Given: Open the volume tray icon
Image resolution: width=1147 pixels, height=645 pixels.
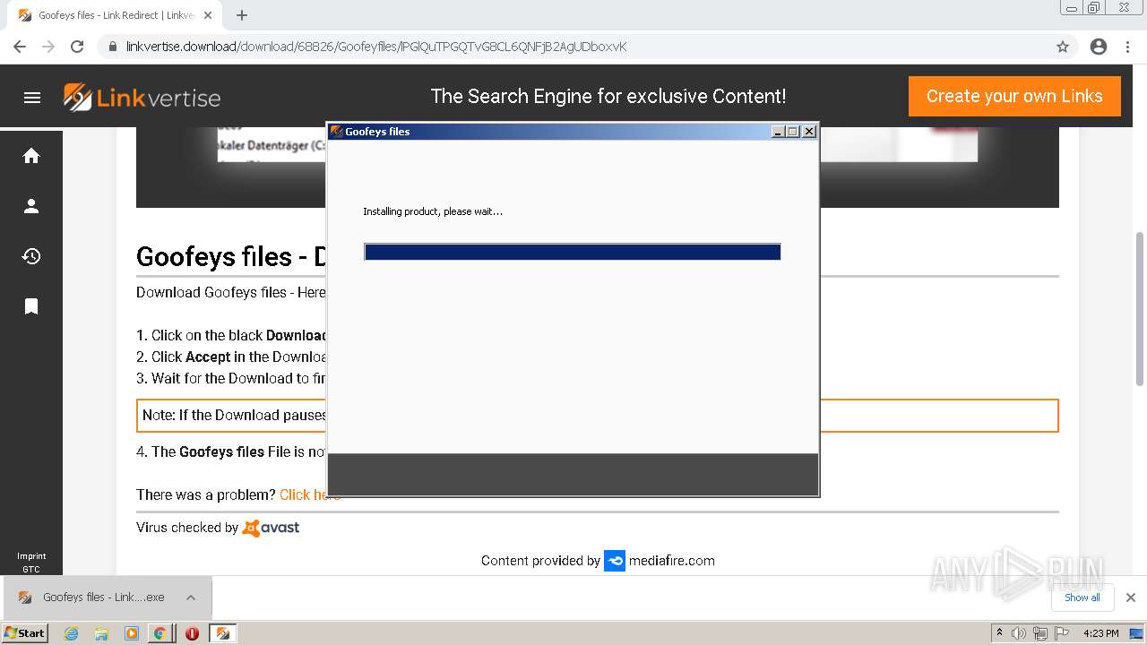Looking at the screenshot, I should tap(1019, 633).
